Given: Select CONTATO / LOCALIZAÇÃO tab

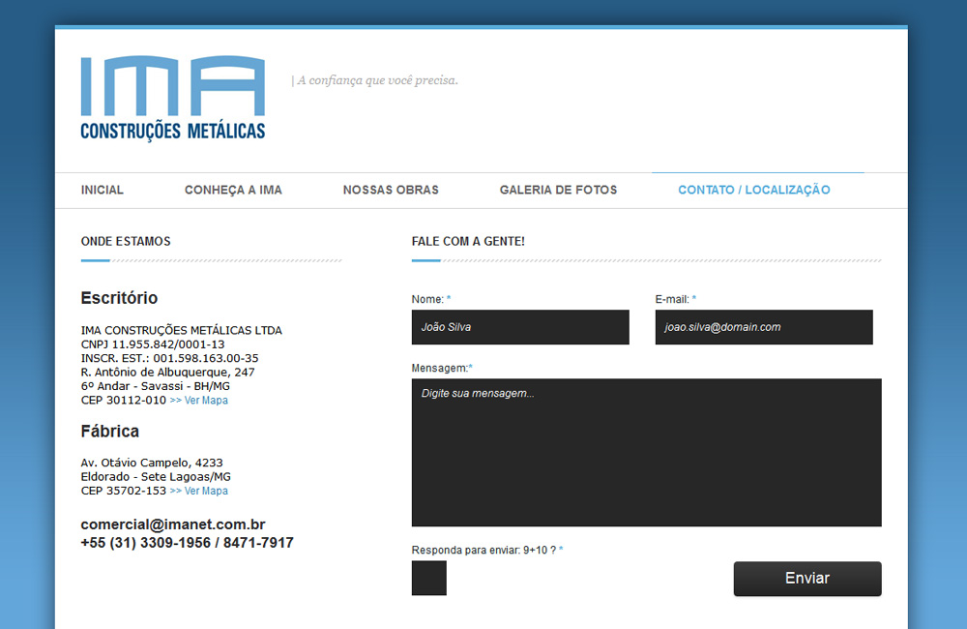Looking at the screenshot, I should (754, 190).
